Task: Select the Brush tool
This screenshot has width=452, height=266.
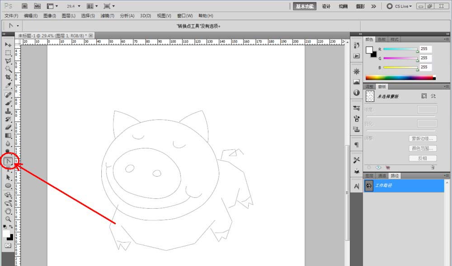Action: pos(8,103)
